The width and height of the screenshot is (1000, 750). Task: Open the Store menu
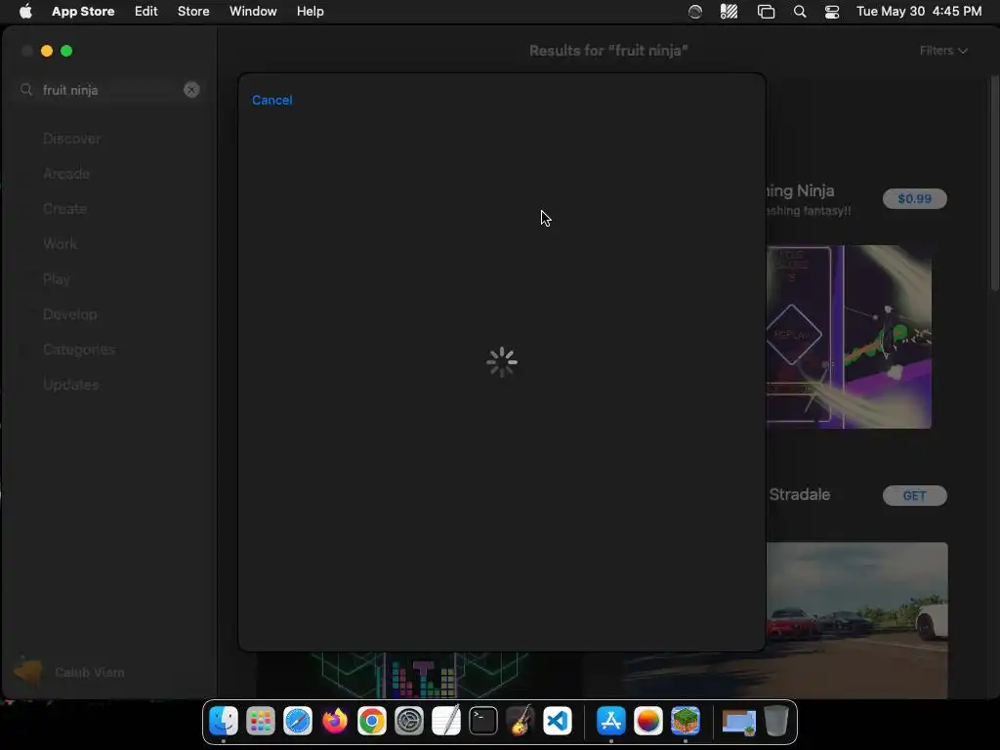click(x=193, y=12)
